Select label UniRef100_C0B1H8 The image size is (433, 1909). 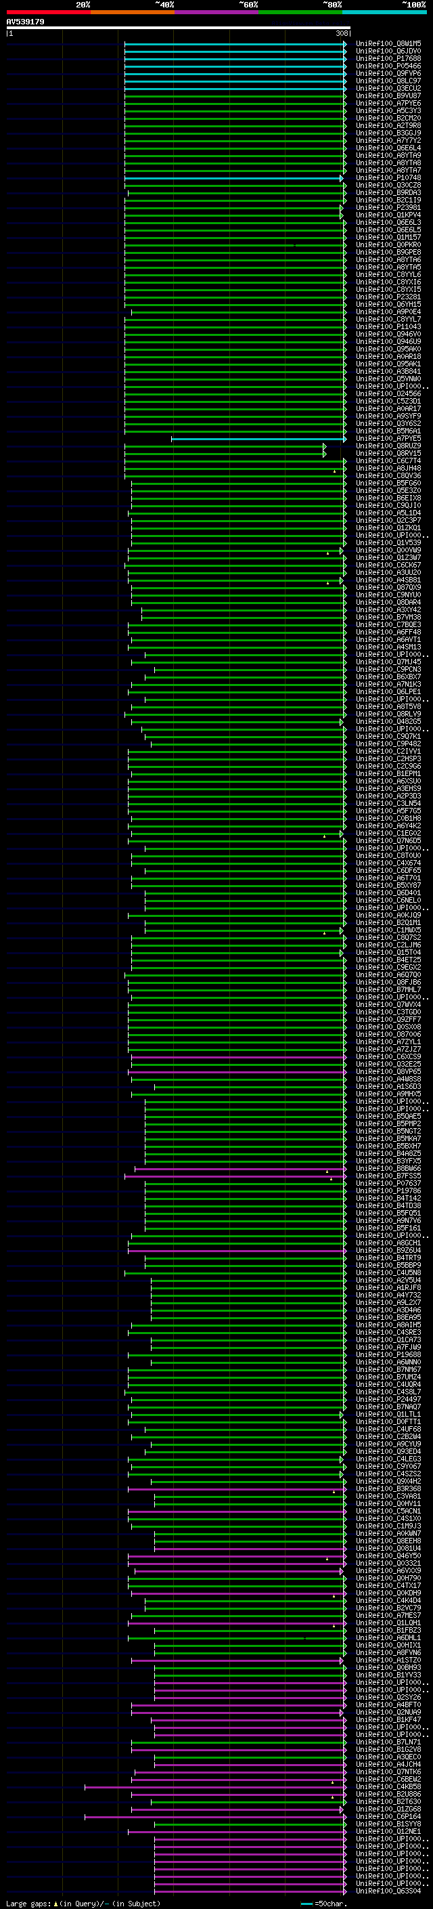(x=388, y=819)
